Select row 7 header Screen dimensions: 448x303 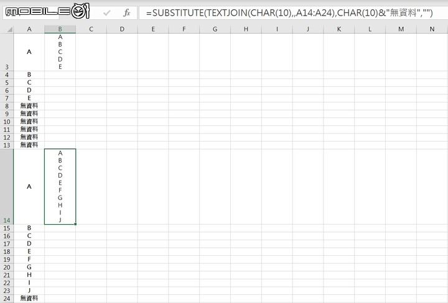(x=7, y=98)
